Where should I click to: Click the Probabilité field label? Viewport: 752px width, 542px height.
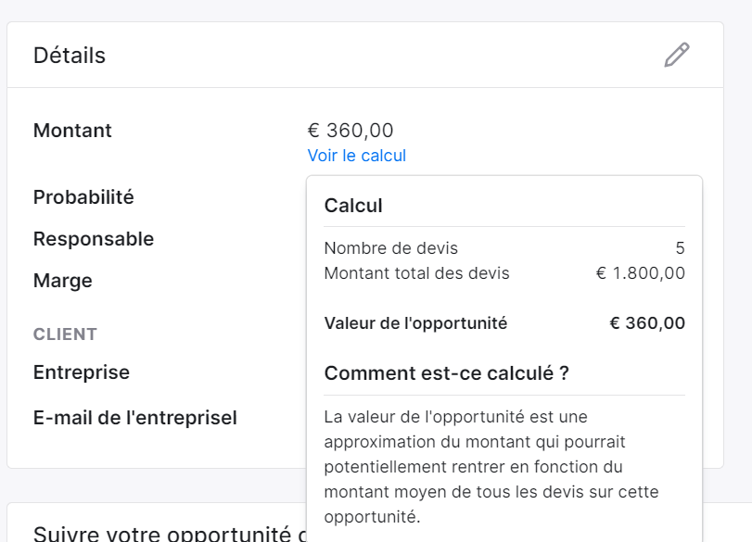[x=83, y=197]
